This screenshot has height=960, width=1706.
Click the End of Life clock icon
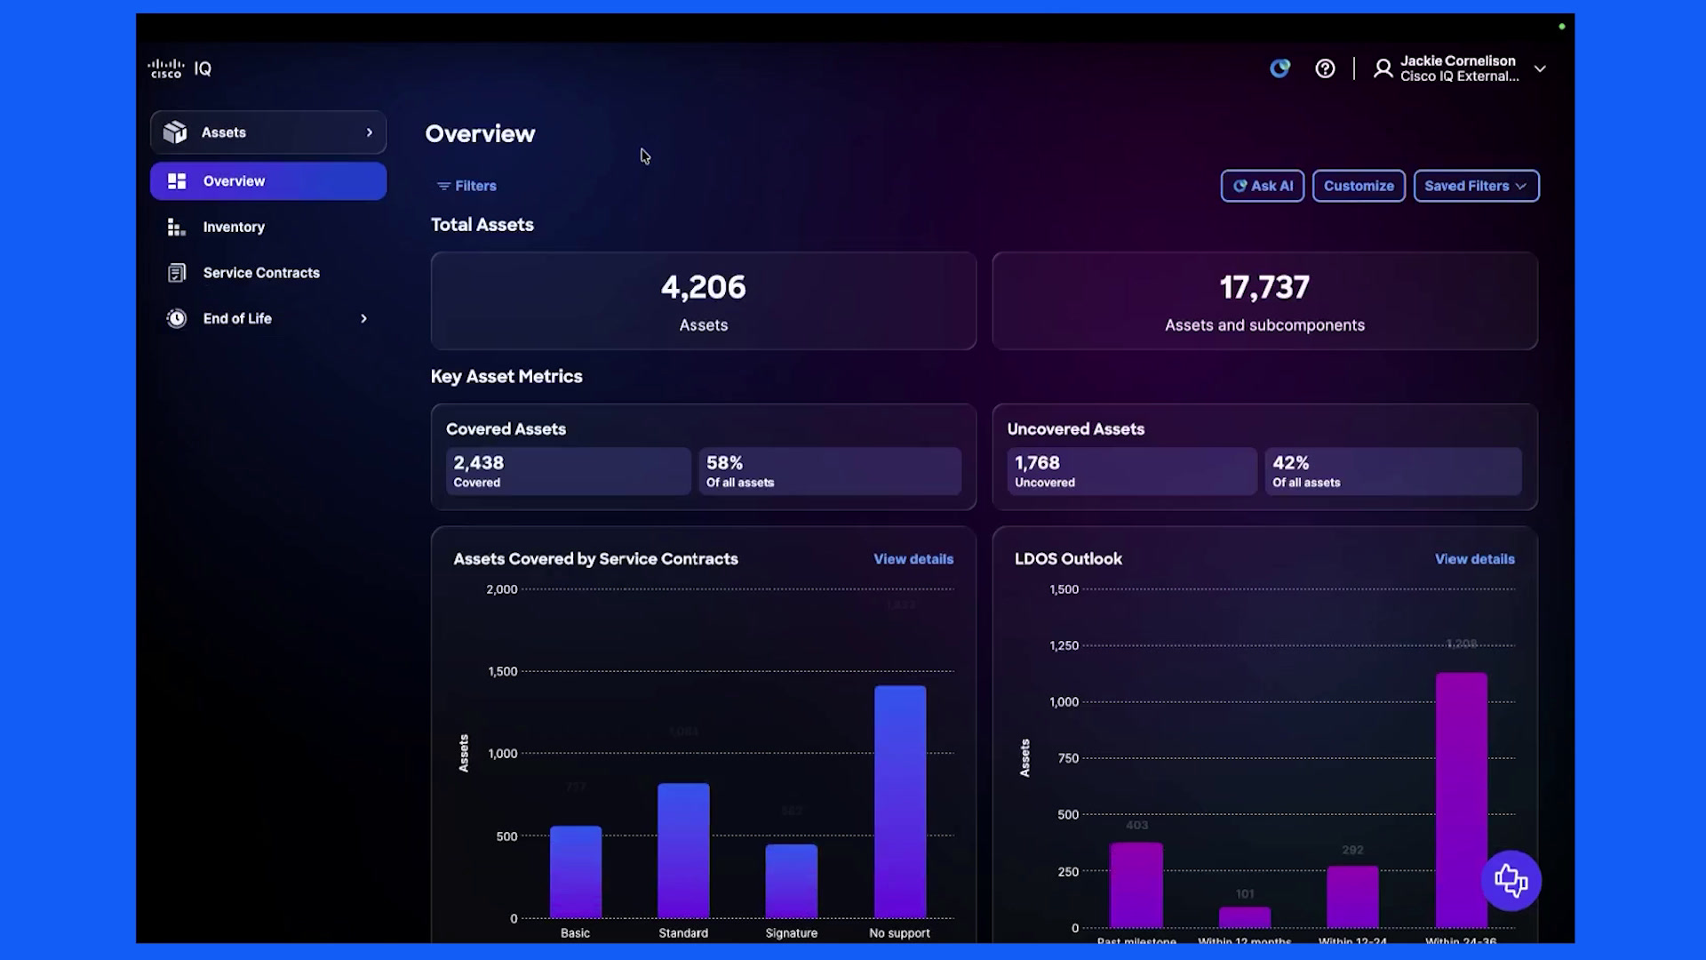177,318
